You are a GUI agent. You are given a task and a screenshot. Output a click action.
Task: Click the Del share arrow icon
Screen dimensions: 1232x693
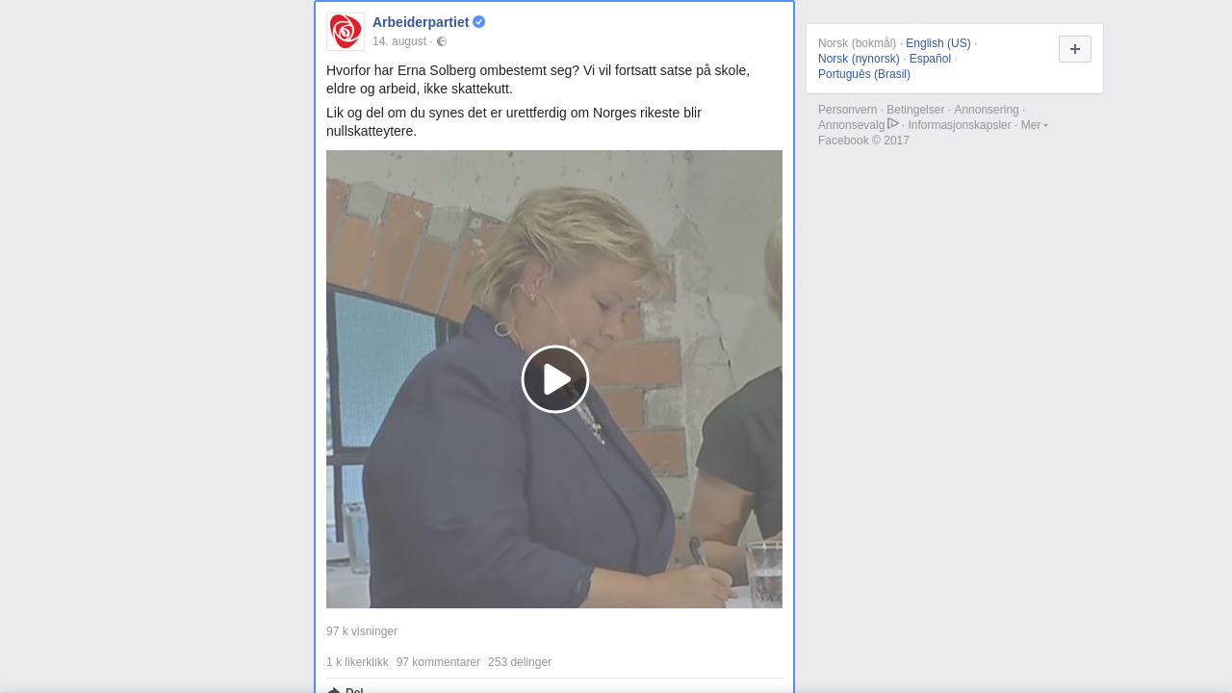[x=334, y=690]
